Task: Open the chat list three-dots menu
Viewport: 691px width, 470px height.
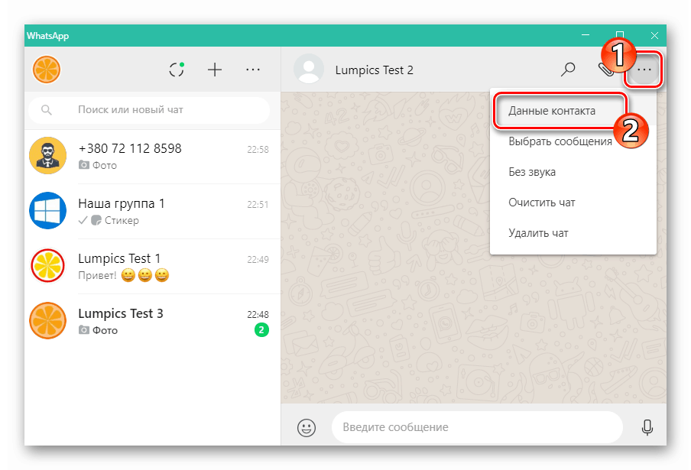Action: coord(252,70)
